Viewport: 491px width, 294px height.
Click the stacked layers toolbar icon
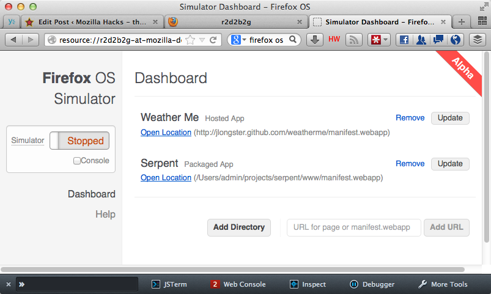pos(478,40)
